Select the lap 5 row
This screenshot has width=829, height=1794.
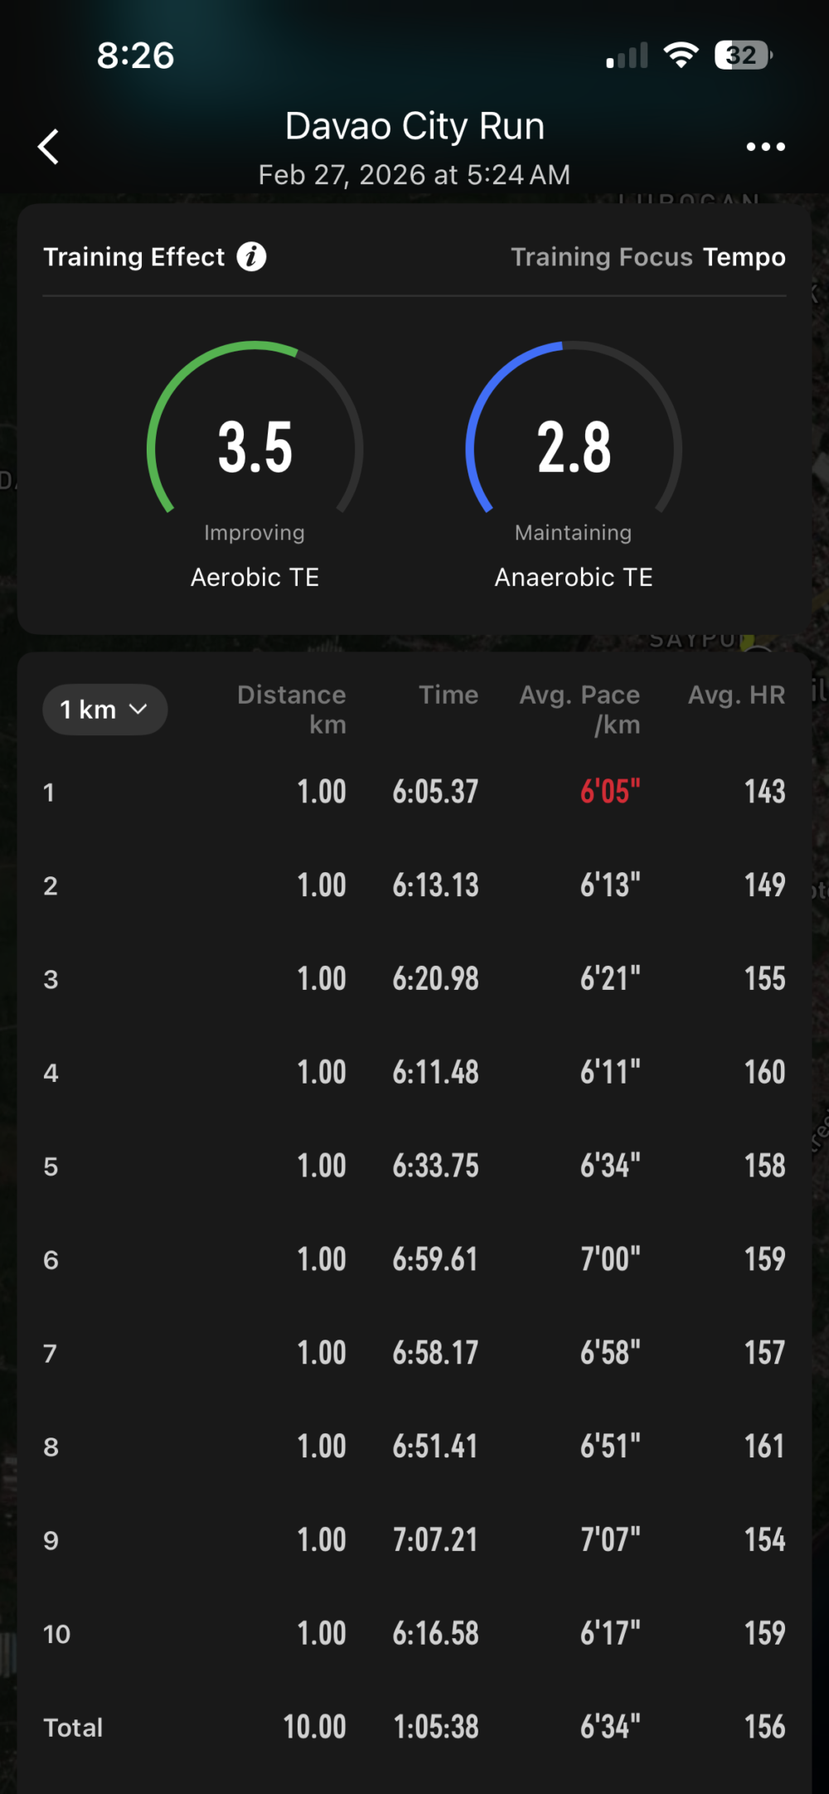[414, 1166]
